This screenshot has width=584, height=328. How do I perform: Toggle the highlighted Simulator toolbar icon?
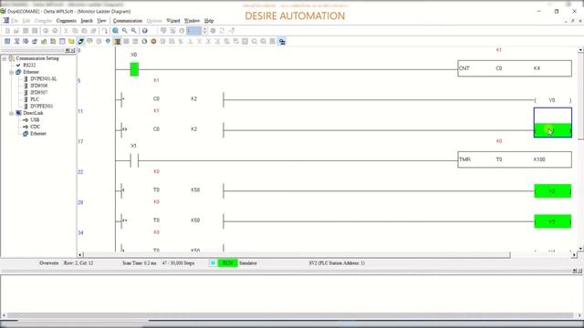click(x=80, y=41)
